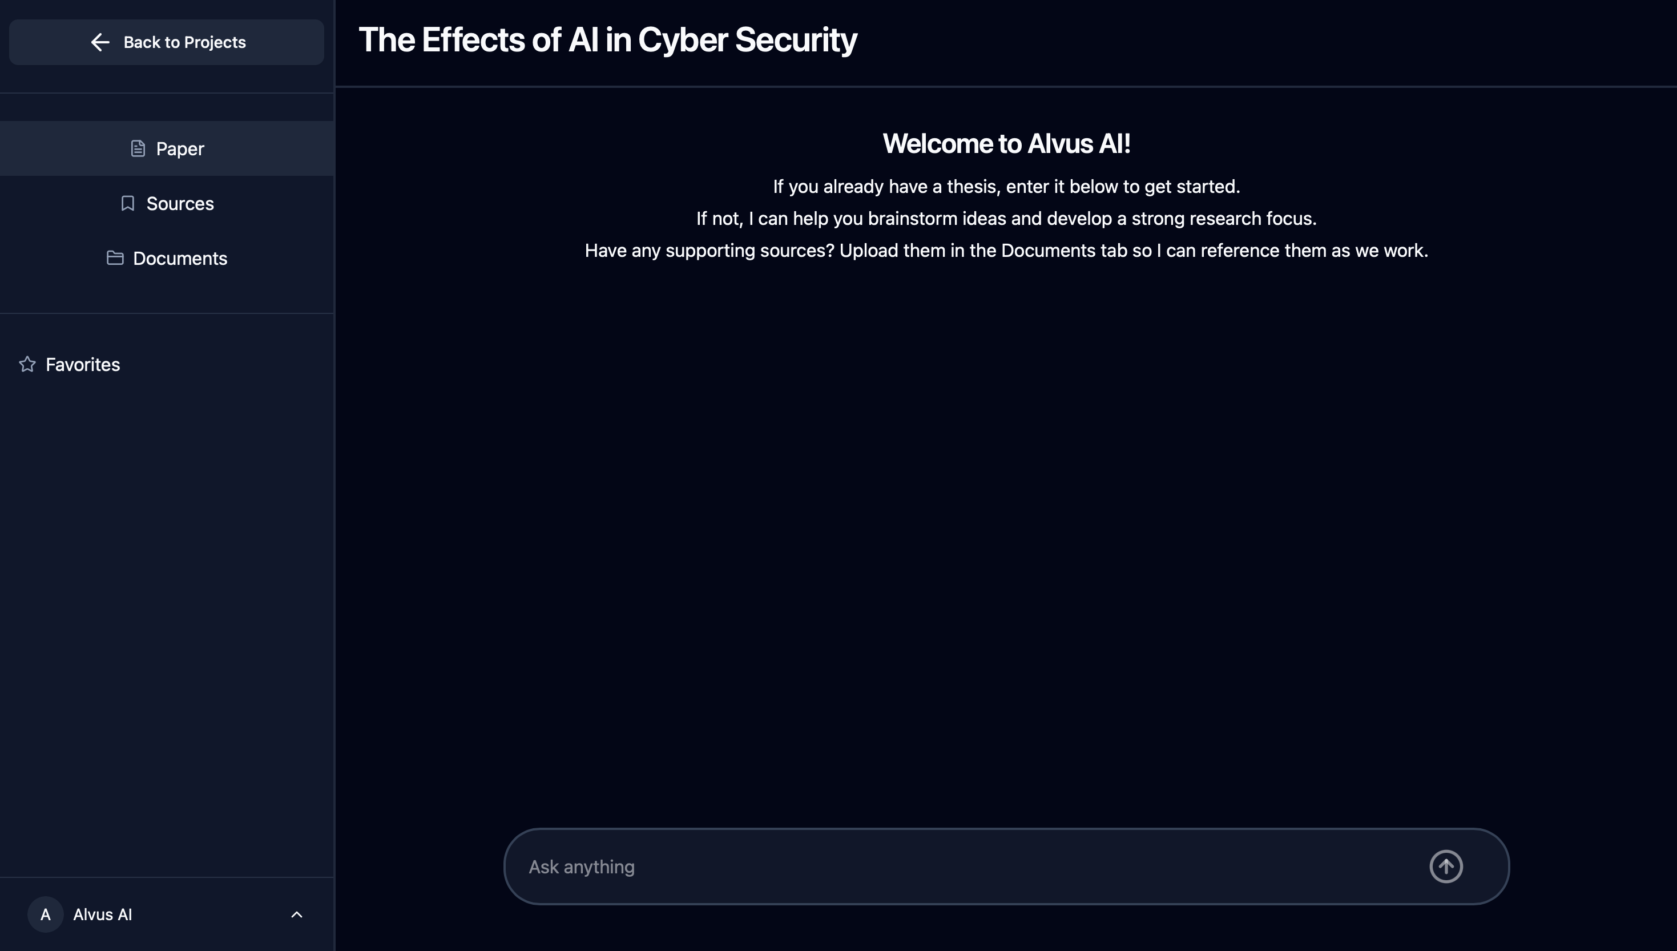Click the back arrow icon next to Back to Projects
The width and height of the screenshot is (1677, 951).
[x=99, y=42]
